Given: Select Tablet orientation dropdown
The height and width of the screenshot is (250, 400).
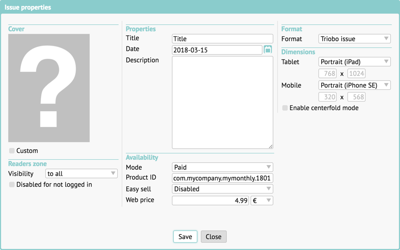Looking at the screenshot, I should click(x=355, y=61).
